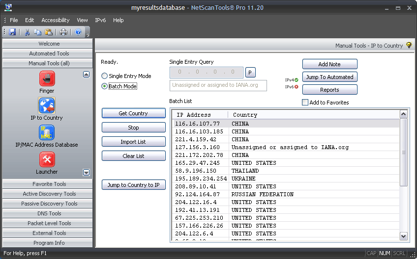
Task: Select the IP to Country globe icon
Action: coord(47,105)
